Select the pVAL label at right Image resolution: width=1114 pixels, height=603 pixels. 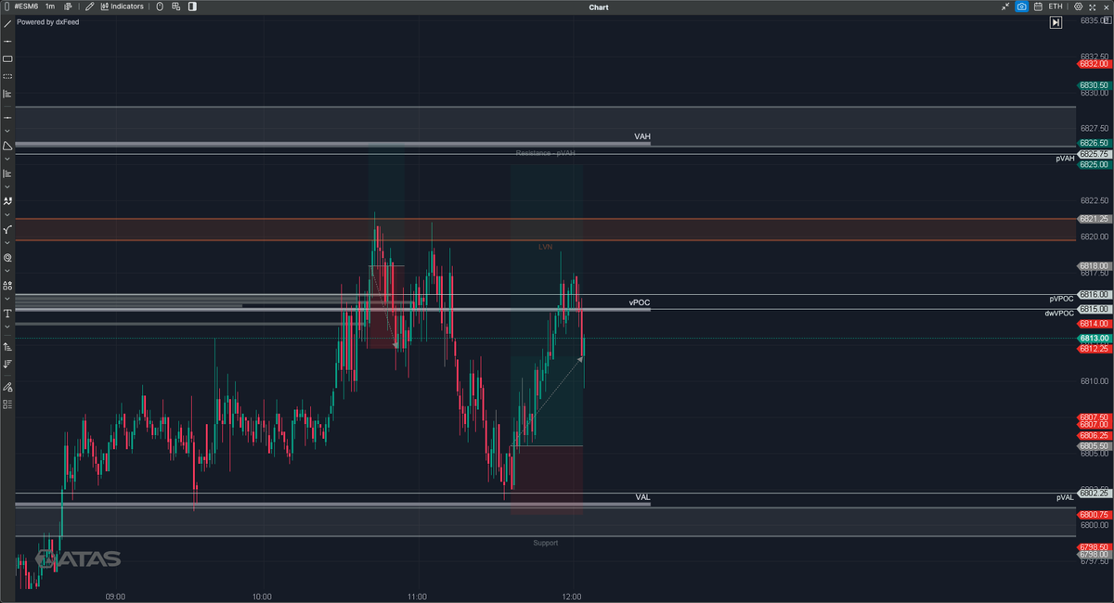pos(1065,498)
